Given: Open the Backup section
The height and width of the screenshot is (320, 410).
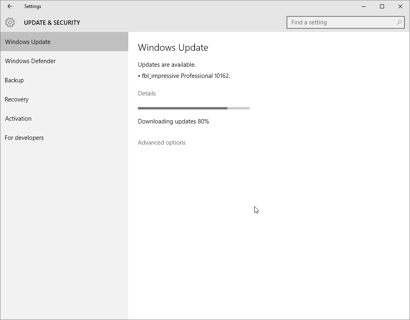Looking at the screenshot, I should [x=64, y=80].
